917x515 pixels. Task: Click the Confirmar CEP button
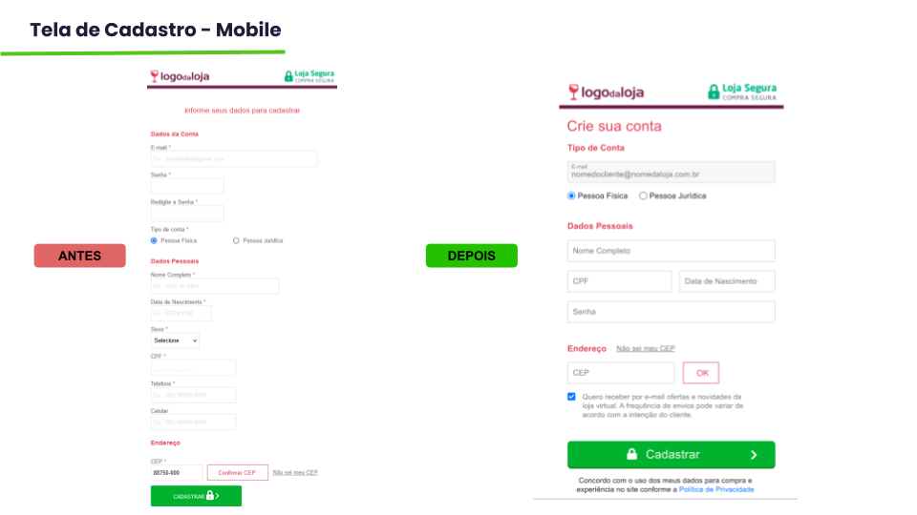pos(238,472)
